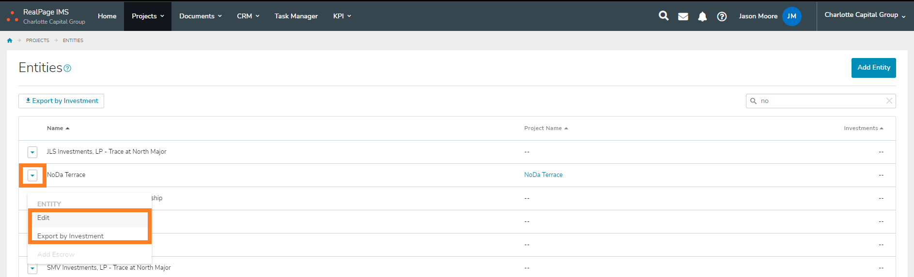Viewport: 914px width, 277px height.
Task: Open notifications bell icon
Action: click(702, 16)
